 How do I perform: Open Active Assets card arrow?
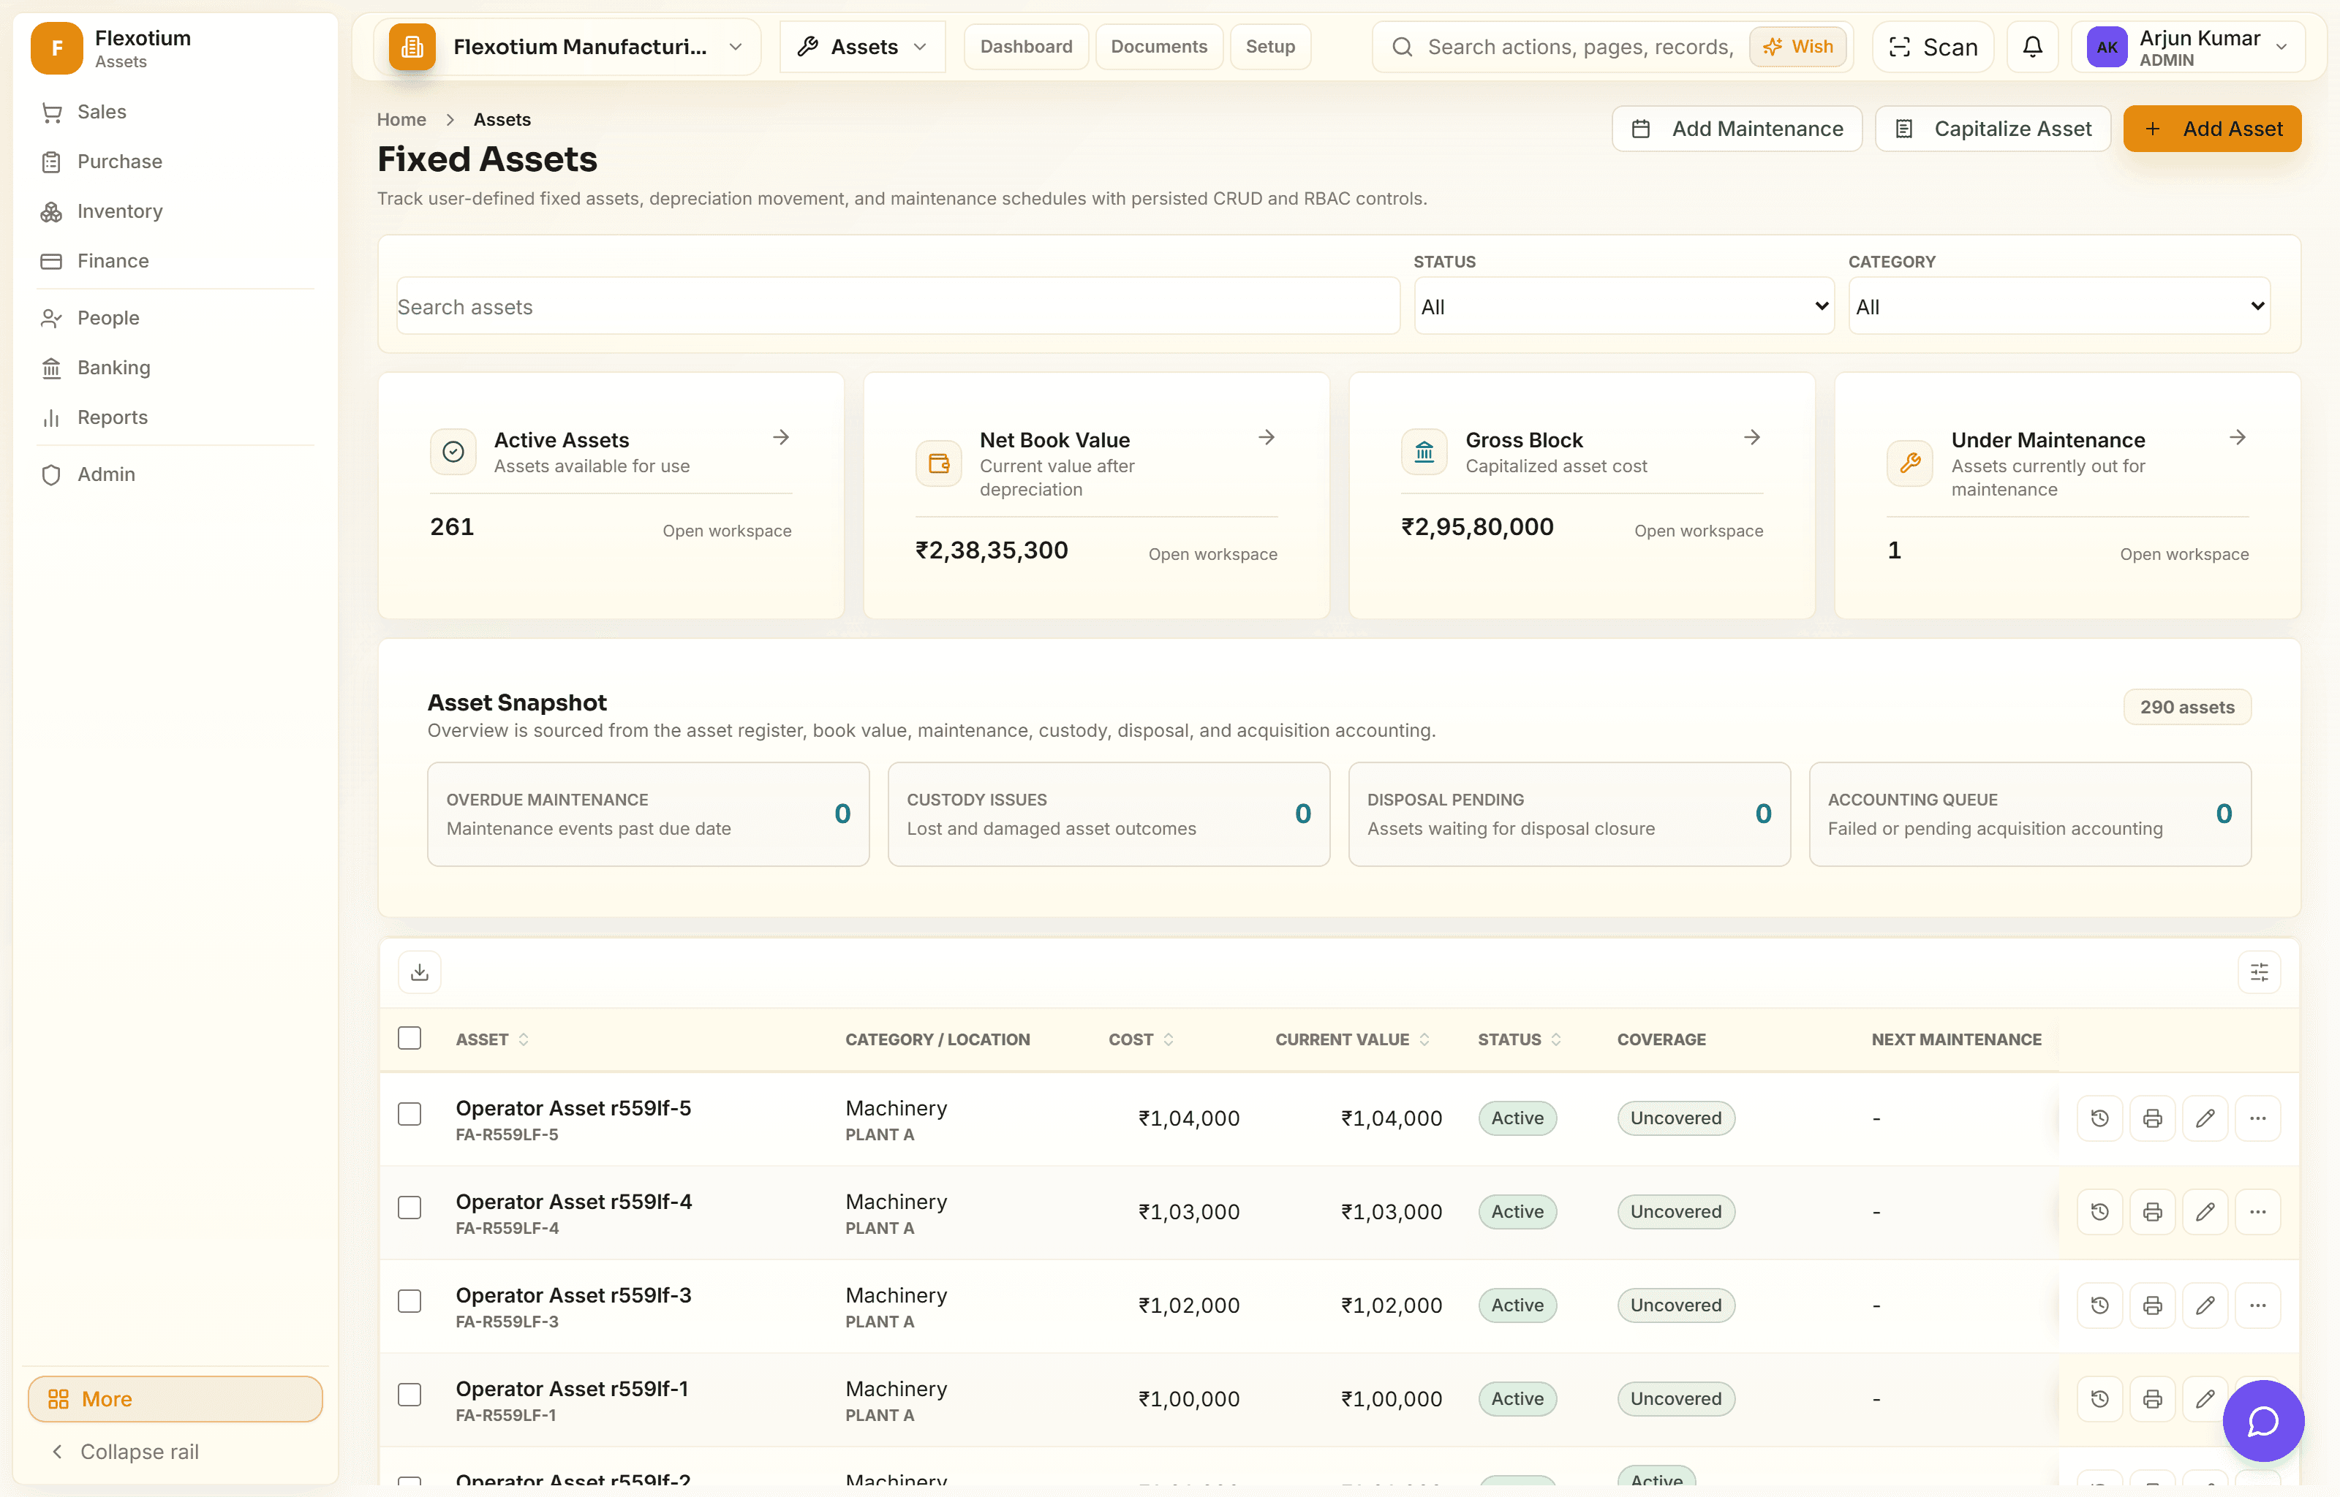781,437
